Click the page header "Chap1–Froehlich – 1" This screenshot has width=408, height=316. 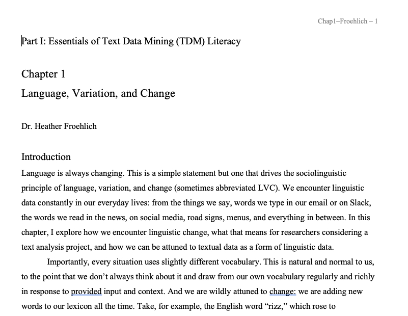[x=347, y=21]
